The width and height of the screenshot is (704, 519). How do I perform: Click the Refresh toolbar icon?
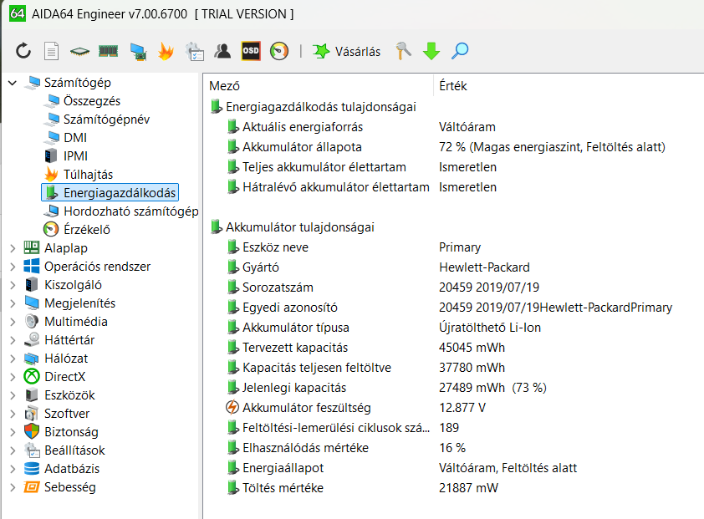(x=23, y=51)
